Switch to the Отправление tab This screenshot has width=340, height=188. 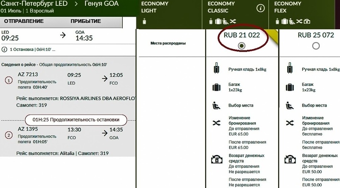(24, 21)
